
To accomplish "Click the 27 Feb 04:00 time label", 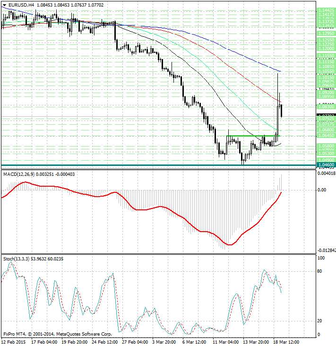I will [x=135, y=342].
